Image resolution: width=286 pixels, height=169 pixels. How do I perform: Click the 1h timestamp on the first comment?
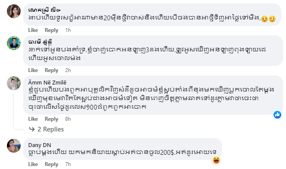click(x=68, y=30)
